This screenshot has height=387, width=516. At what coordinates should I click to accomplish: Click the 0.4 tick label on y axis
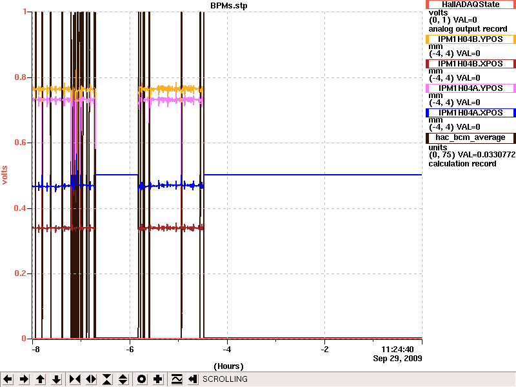point(21,208)
